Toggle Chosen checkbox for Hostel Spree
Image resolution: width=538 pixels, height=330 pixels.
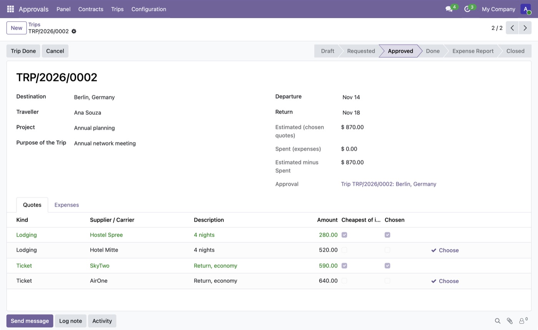387,235
